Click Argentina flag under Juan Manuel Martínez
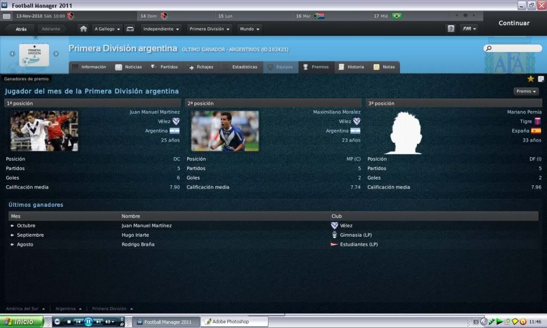The width and height of the screenshot is (547, 328). (x=174, y=131)
